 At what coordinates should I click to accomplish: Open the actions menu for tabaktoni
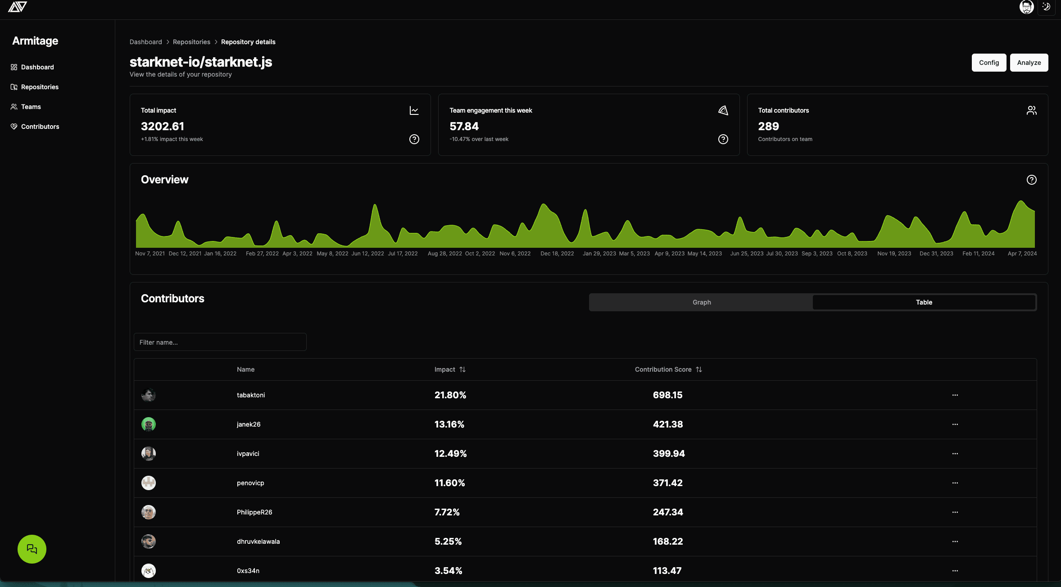click(955, 395)
